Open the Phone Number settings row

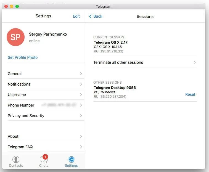click(45, 105)
